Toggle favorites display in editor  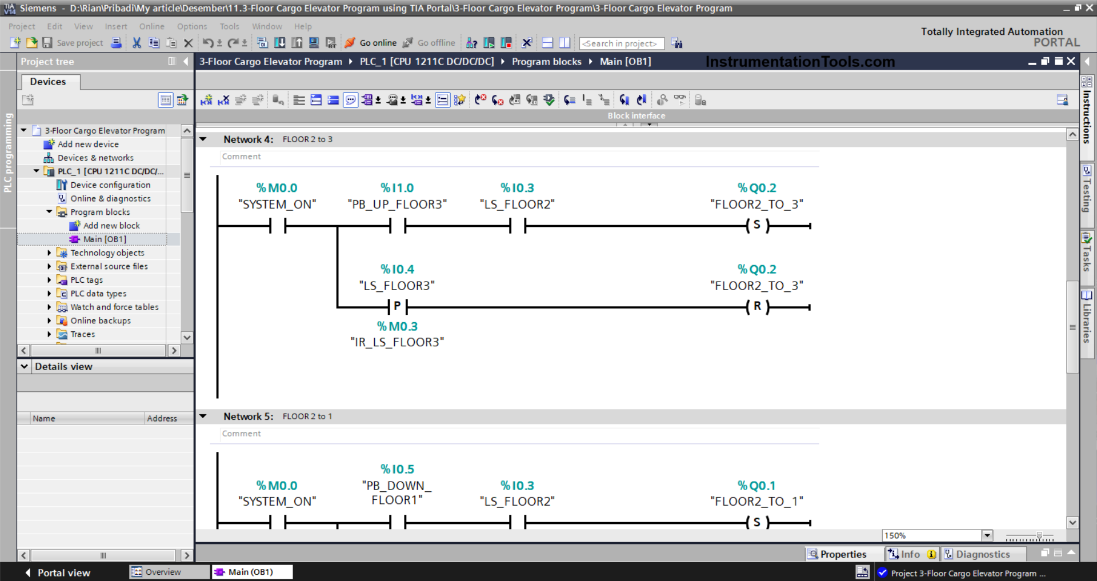[x=460, y=100]
